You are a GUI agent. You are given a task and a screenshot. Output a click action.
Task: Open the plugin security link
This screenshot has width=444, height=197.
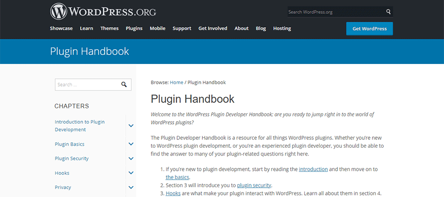254,185
